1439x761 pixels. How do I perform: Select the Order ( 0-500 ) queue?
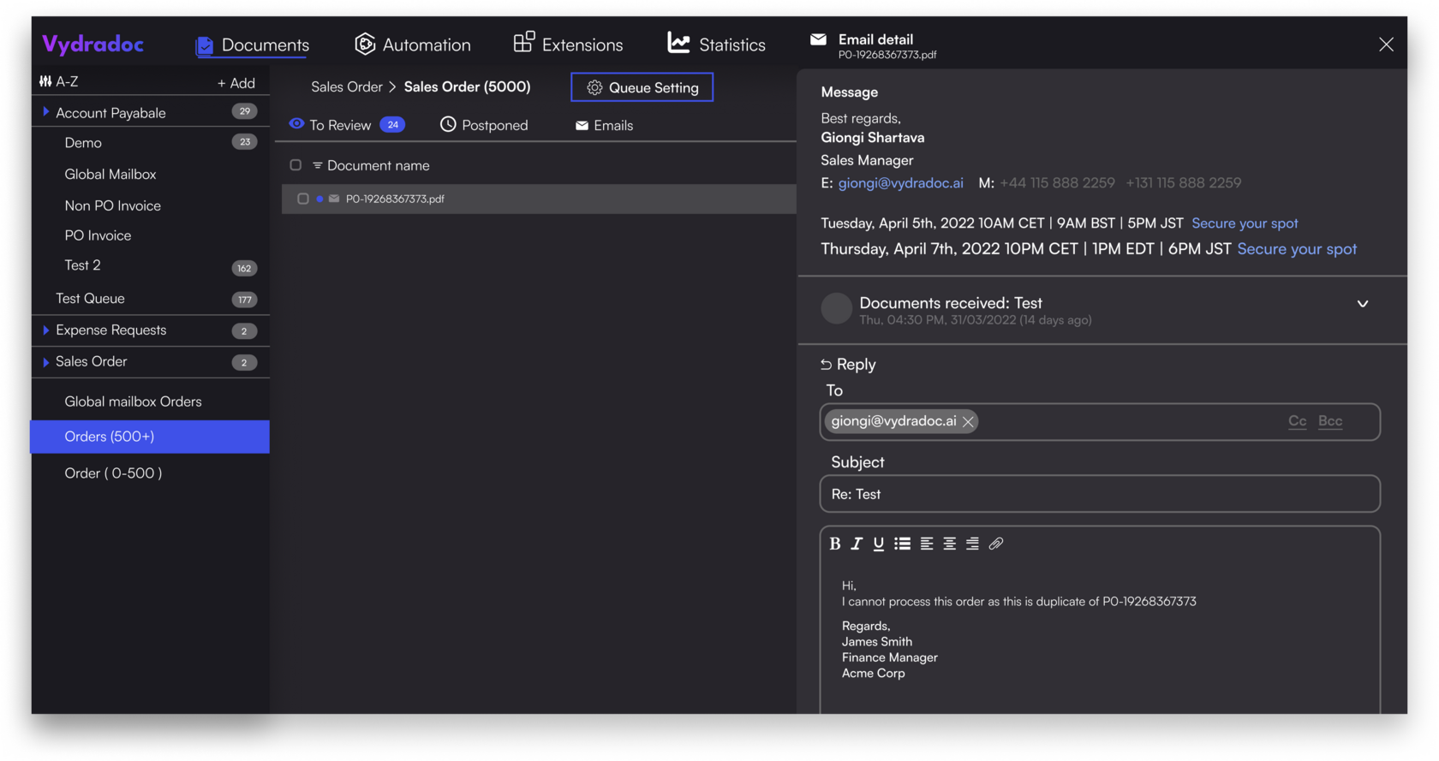113,473
